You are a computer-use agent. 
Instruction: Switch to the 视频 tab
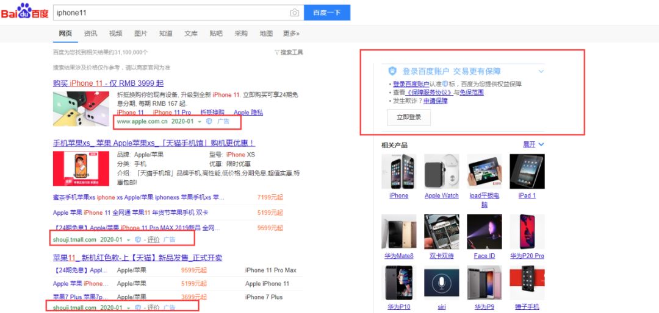click(x=115, y=33)
